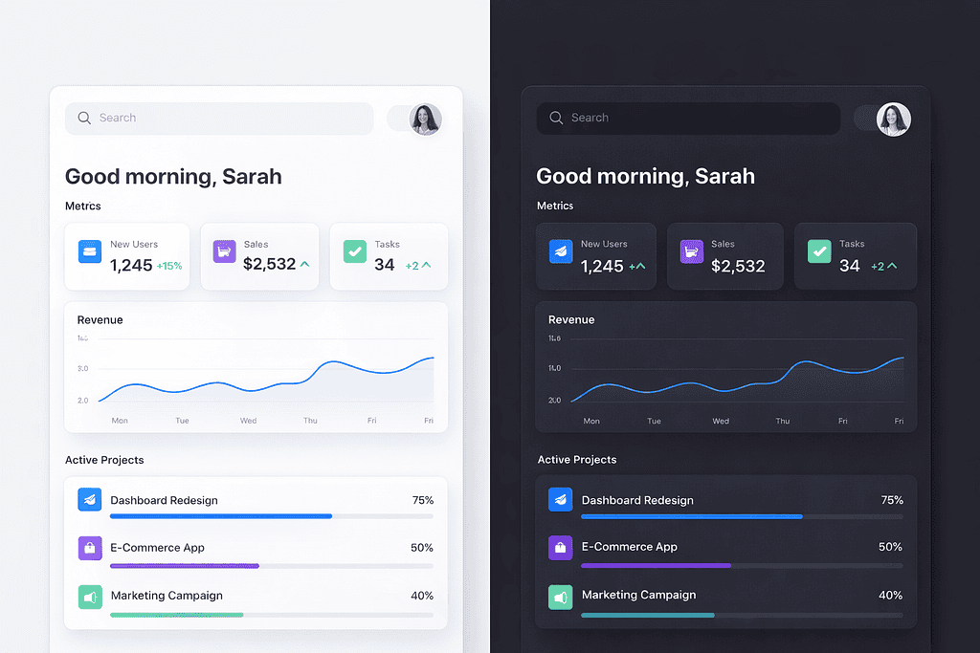The image size is (980, 653).
Task: Click the Dashboard Redesign rocket icon
Action: point(89,499)
